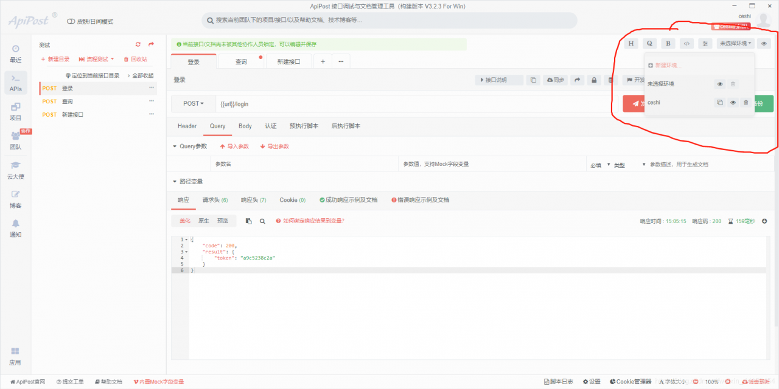The height and width of the screenshot is (389, 779).
Task: Click the 导入参数 import link
Action: pos(234,146)
